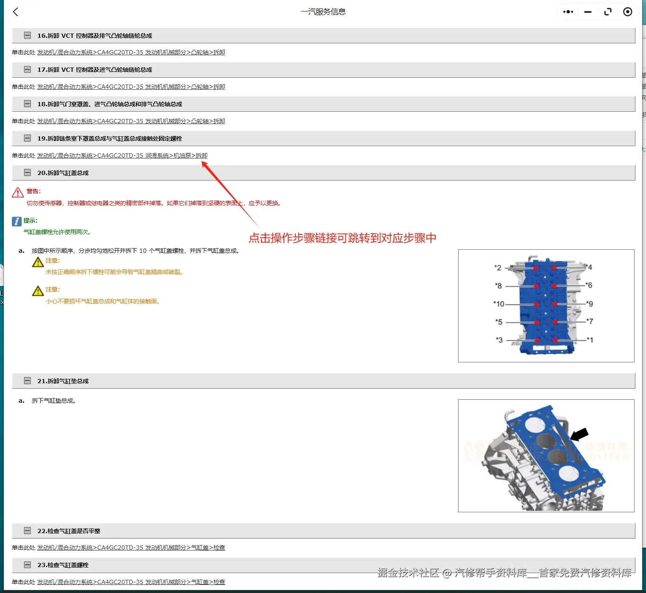Click the red warning triangle icon
646x593 pixels.
18,192
